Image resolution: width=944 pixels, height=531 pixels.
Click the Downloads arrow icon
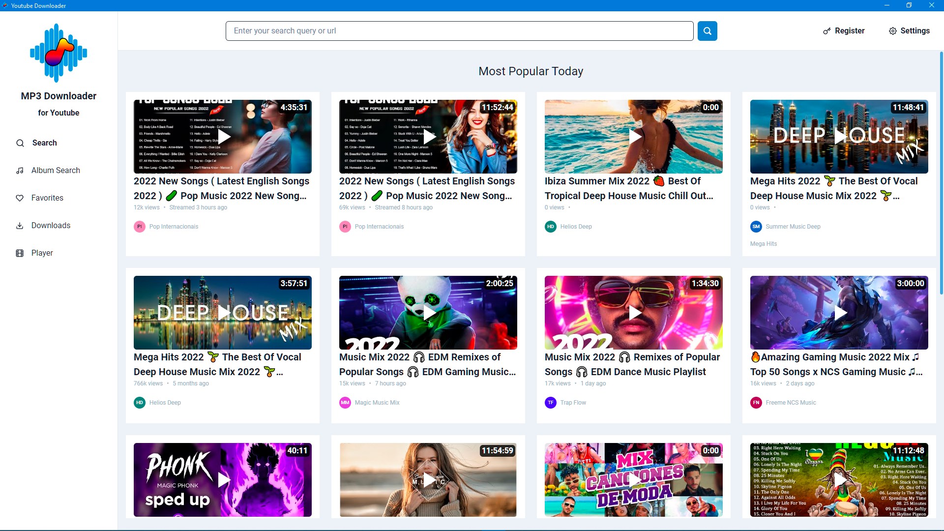pos(20,226)
